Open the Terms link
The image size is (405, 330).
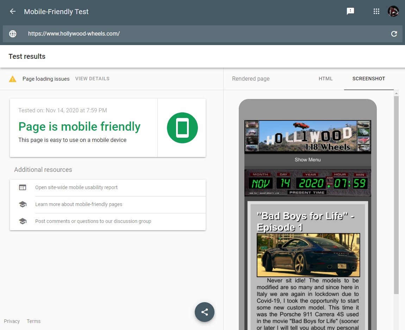(x=33, y=321)
